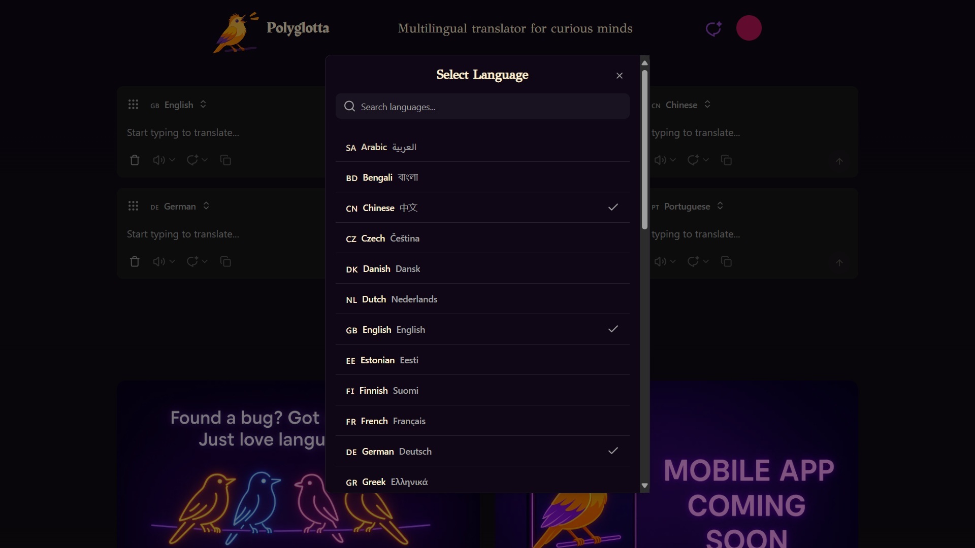The image size is (975, 548).
Task: Open the English language selector dropdown
Action: 179,105
